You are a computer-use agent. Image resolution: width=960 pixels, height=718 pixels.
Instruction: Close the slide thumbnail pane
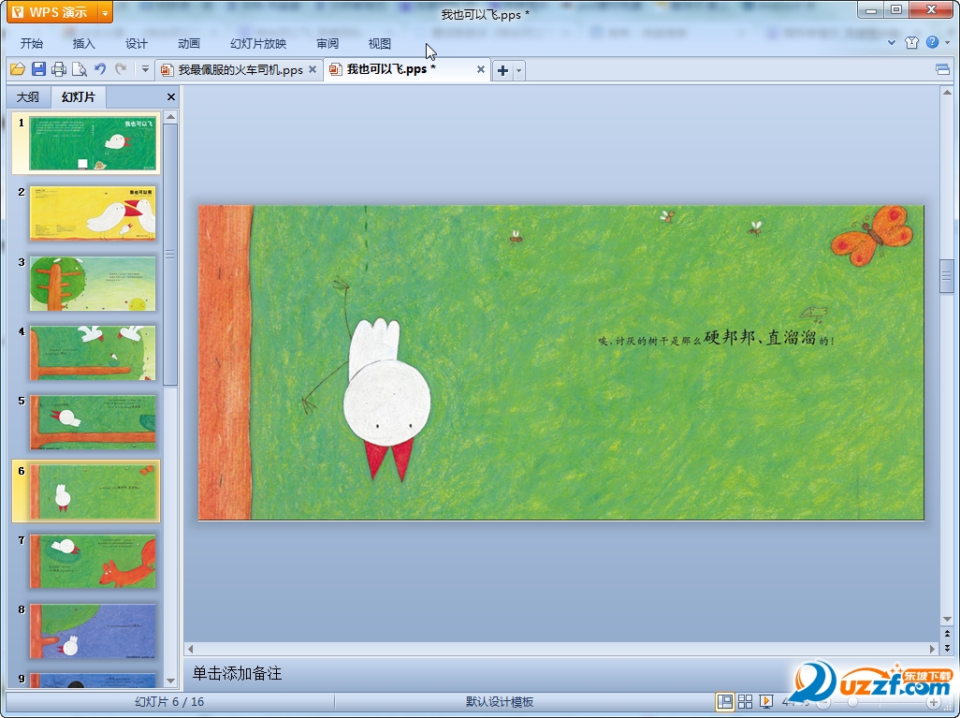(x=171, y=96)
